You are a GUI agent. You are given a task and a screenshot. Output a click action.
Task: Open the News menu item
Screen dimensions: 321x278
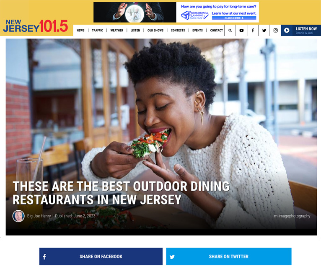(80, 31)
